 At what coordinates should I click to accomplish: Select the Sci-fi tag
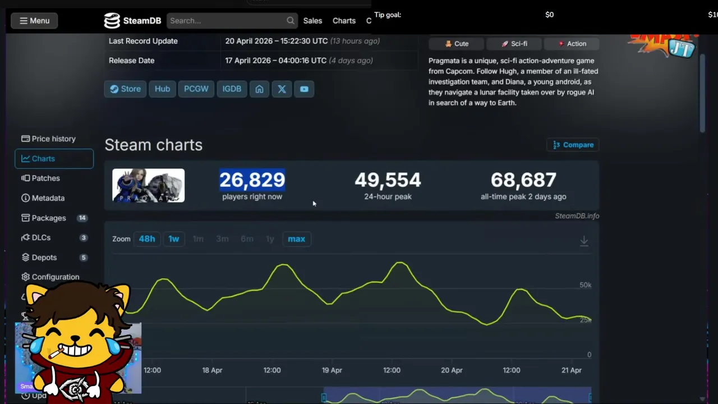[514, 44]
